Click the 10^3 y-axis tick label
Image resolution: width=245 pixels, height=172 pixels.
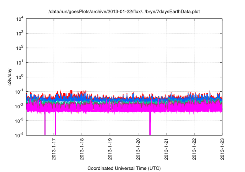pyautogui.click(x=20, y=33)
